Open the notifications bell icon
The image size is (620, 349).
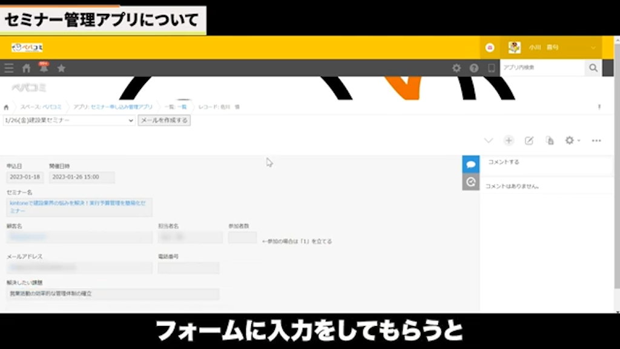click(42, 68)
